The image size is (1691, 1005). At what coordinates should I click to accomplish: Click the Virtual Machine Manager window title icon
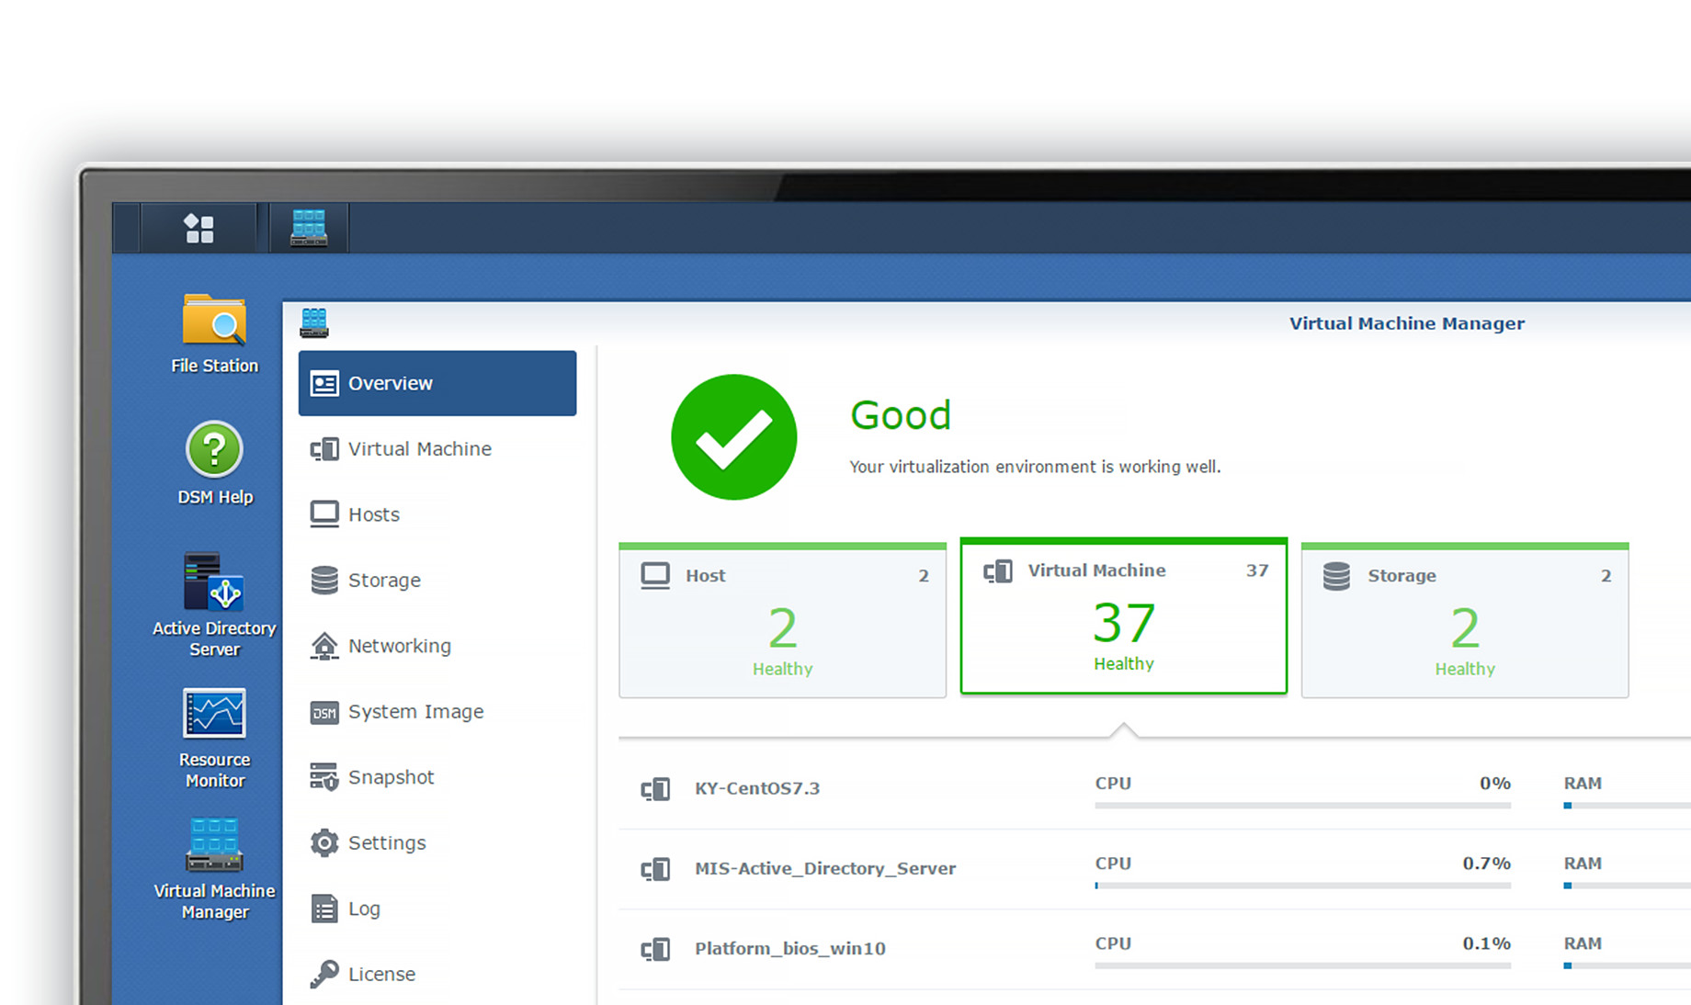point(314,323)
